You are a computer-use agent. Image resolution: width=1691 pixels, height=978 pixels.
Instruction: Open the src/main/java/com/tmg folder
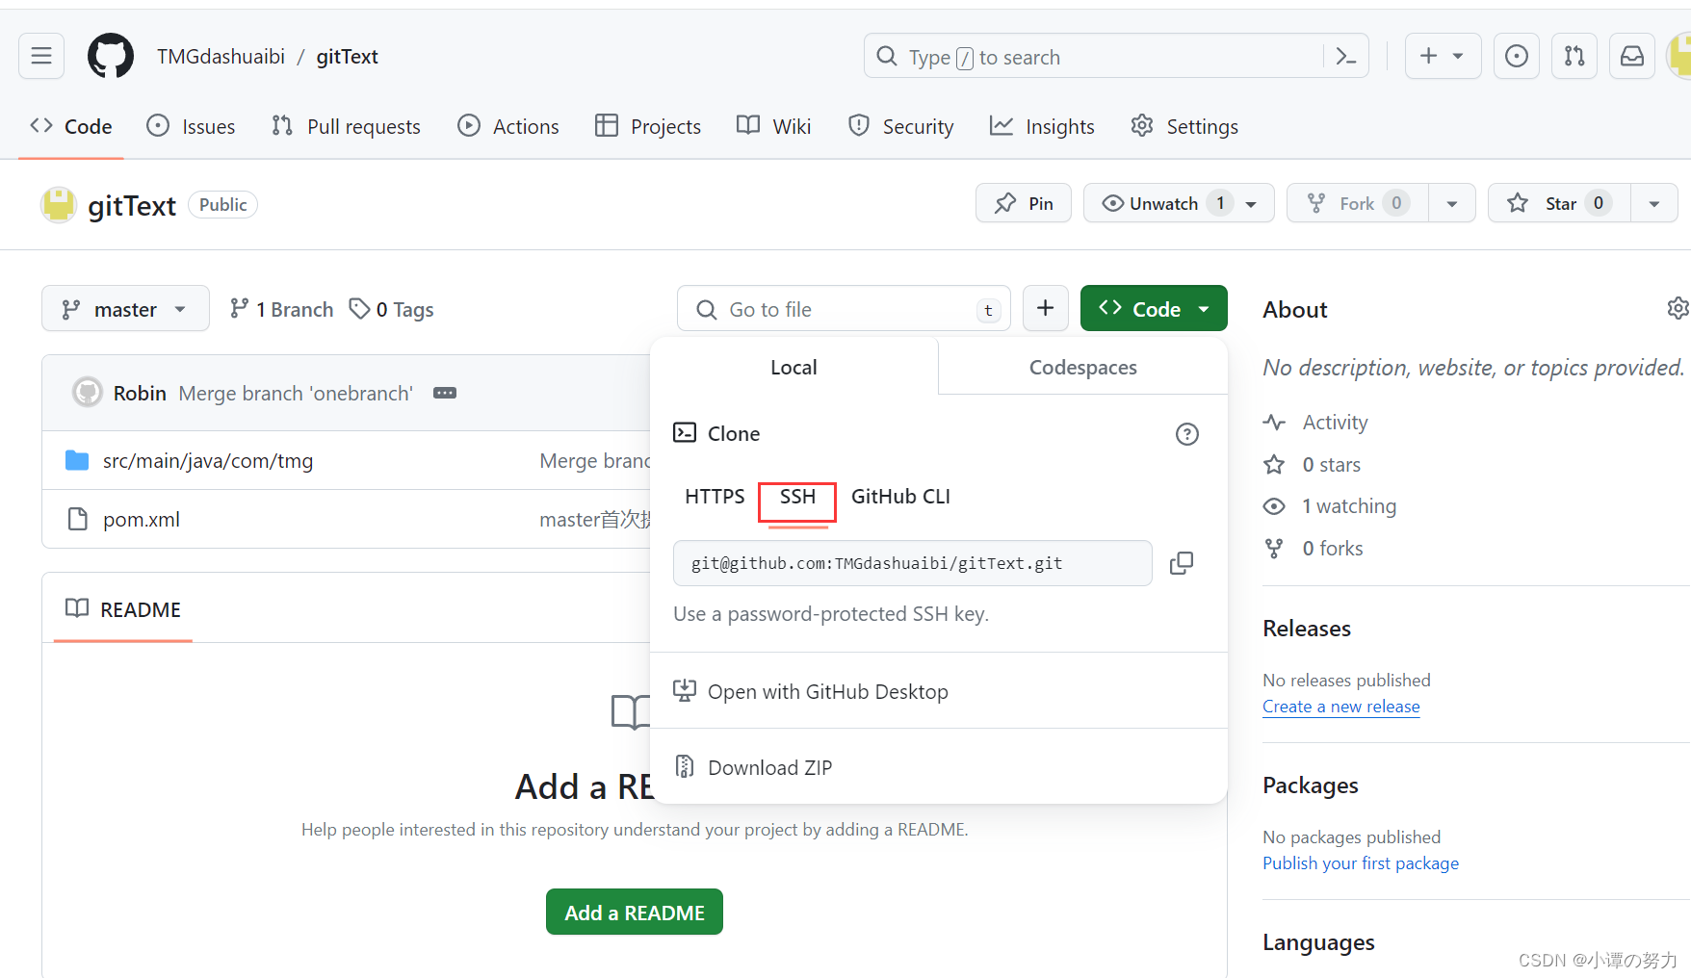(208, 460)
